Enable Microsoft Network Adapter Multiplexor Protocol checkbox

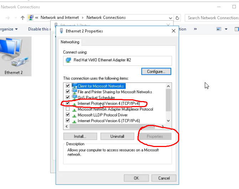point(68,109)
